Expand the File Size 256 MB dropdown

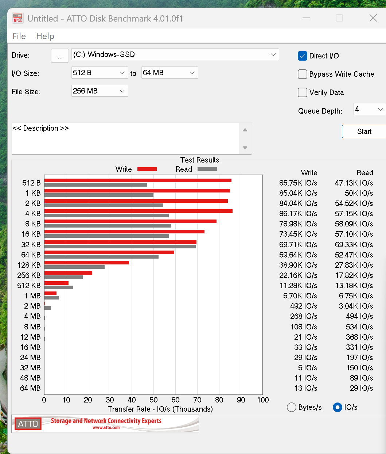[122, 91]
